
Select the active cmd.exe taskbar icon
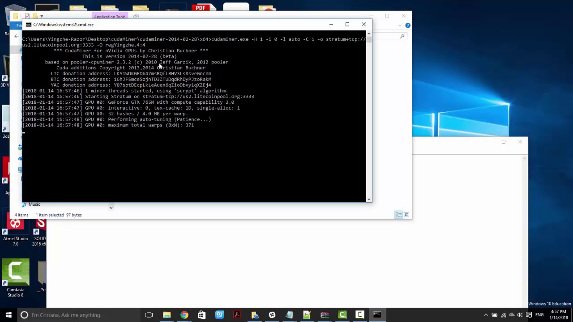(x=377, y=315)
